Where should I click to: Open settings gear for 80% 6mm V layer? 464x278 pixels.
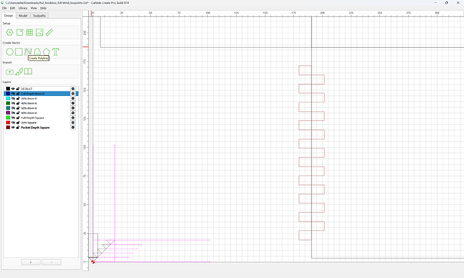point(73,113)
